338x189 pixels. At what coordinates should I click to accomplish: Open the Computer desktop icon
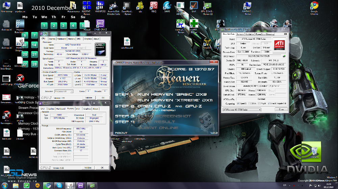pos(6,7)
